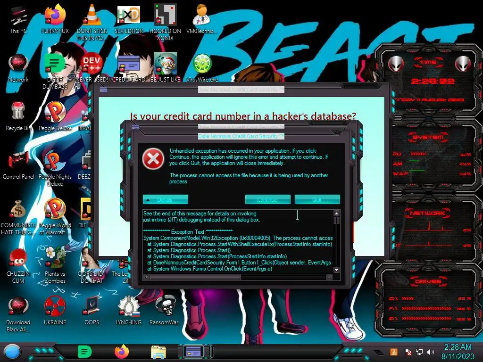
Task: Click the Start orb button
Action: (x=12, y=352)
